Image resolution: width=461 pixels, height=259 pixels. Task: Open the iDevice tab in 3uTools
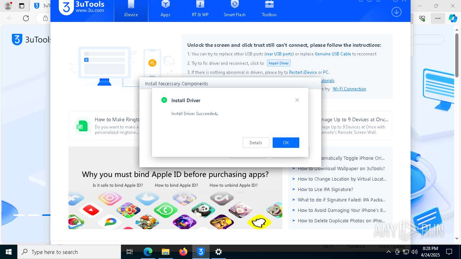point(131,10)
